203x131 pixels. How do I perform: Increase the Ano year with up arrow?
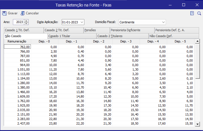pyautogui.click(x=26, y=21)
